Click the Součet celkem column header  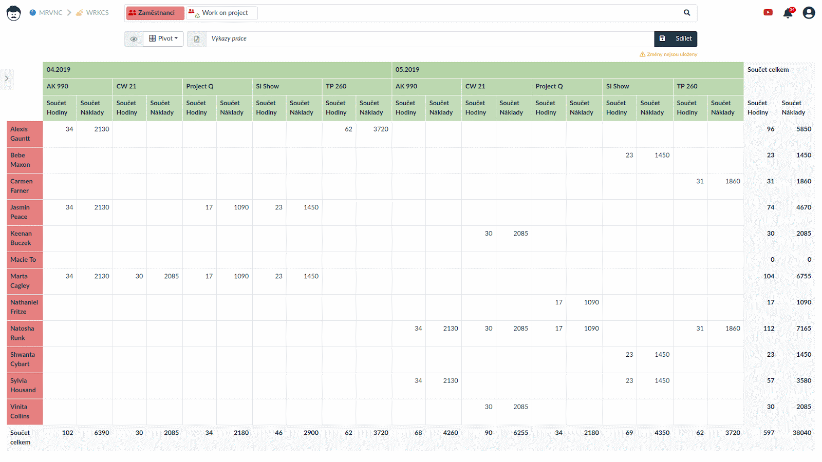click(x=779, y=70)
